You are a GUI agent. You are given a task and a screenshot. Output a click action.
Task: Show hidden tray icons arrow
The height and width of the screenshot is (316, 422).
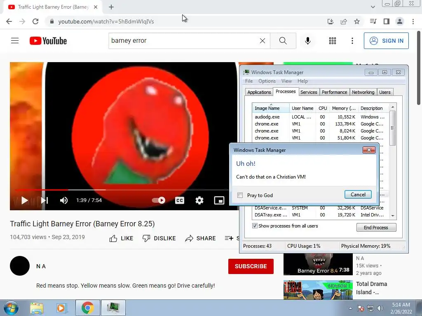350,308
